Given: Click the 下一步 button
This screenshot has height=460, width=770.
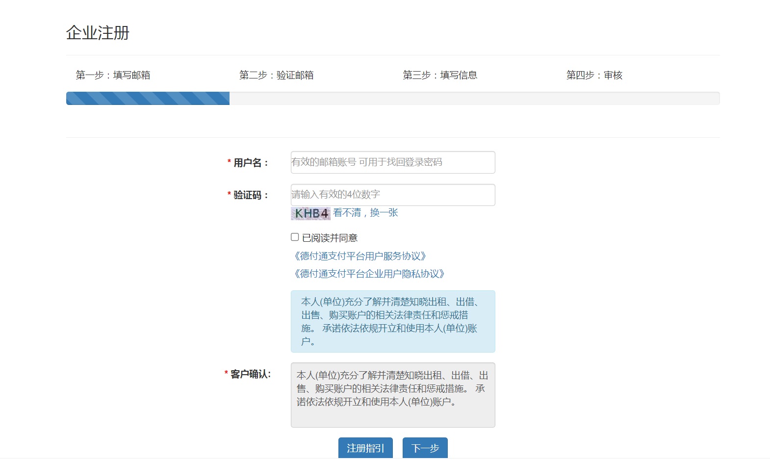Looking at the screenshot, I should [x=425, y=448].
